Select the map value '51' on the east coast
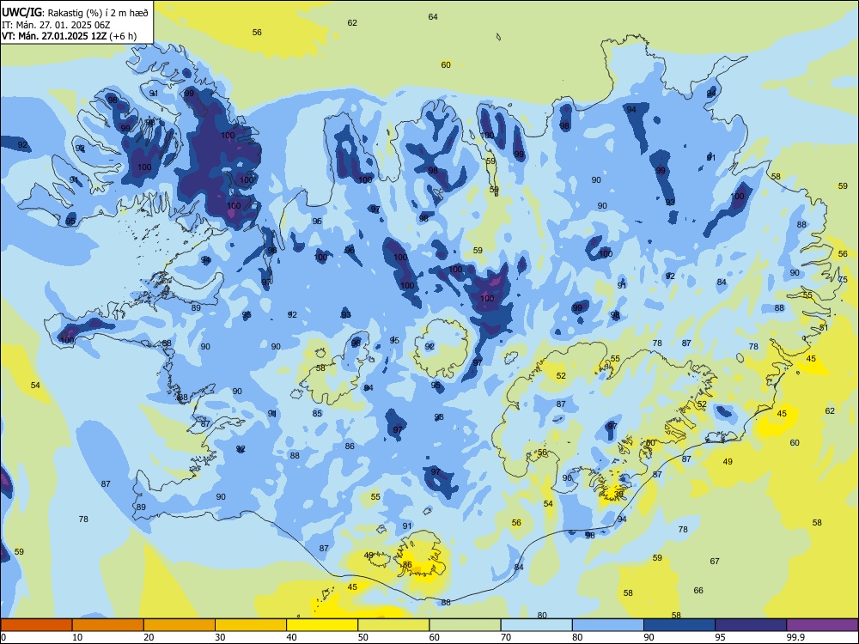Viewport: 859px width, 644px height. point(824,327)
